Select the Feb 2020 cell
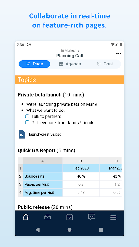Viewport: 139px width, 247px height. point(81,168)
